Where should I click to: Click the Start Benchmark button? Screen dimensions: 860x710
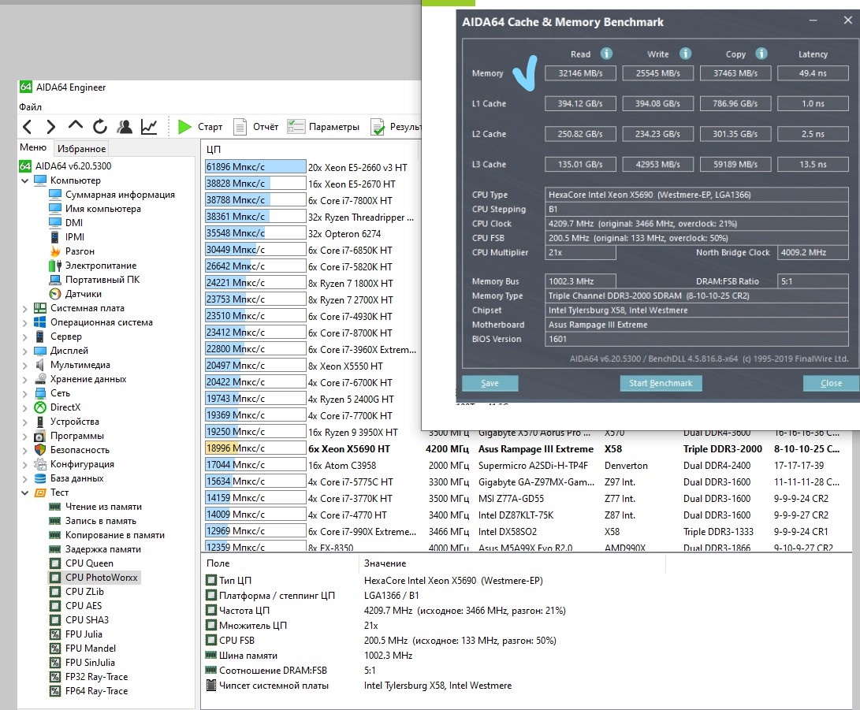pyautogui.click(x=661, y=383)
